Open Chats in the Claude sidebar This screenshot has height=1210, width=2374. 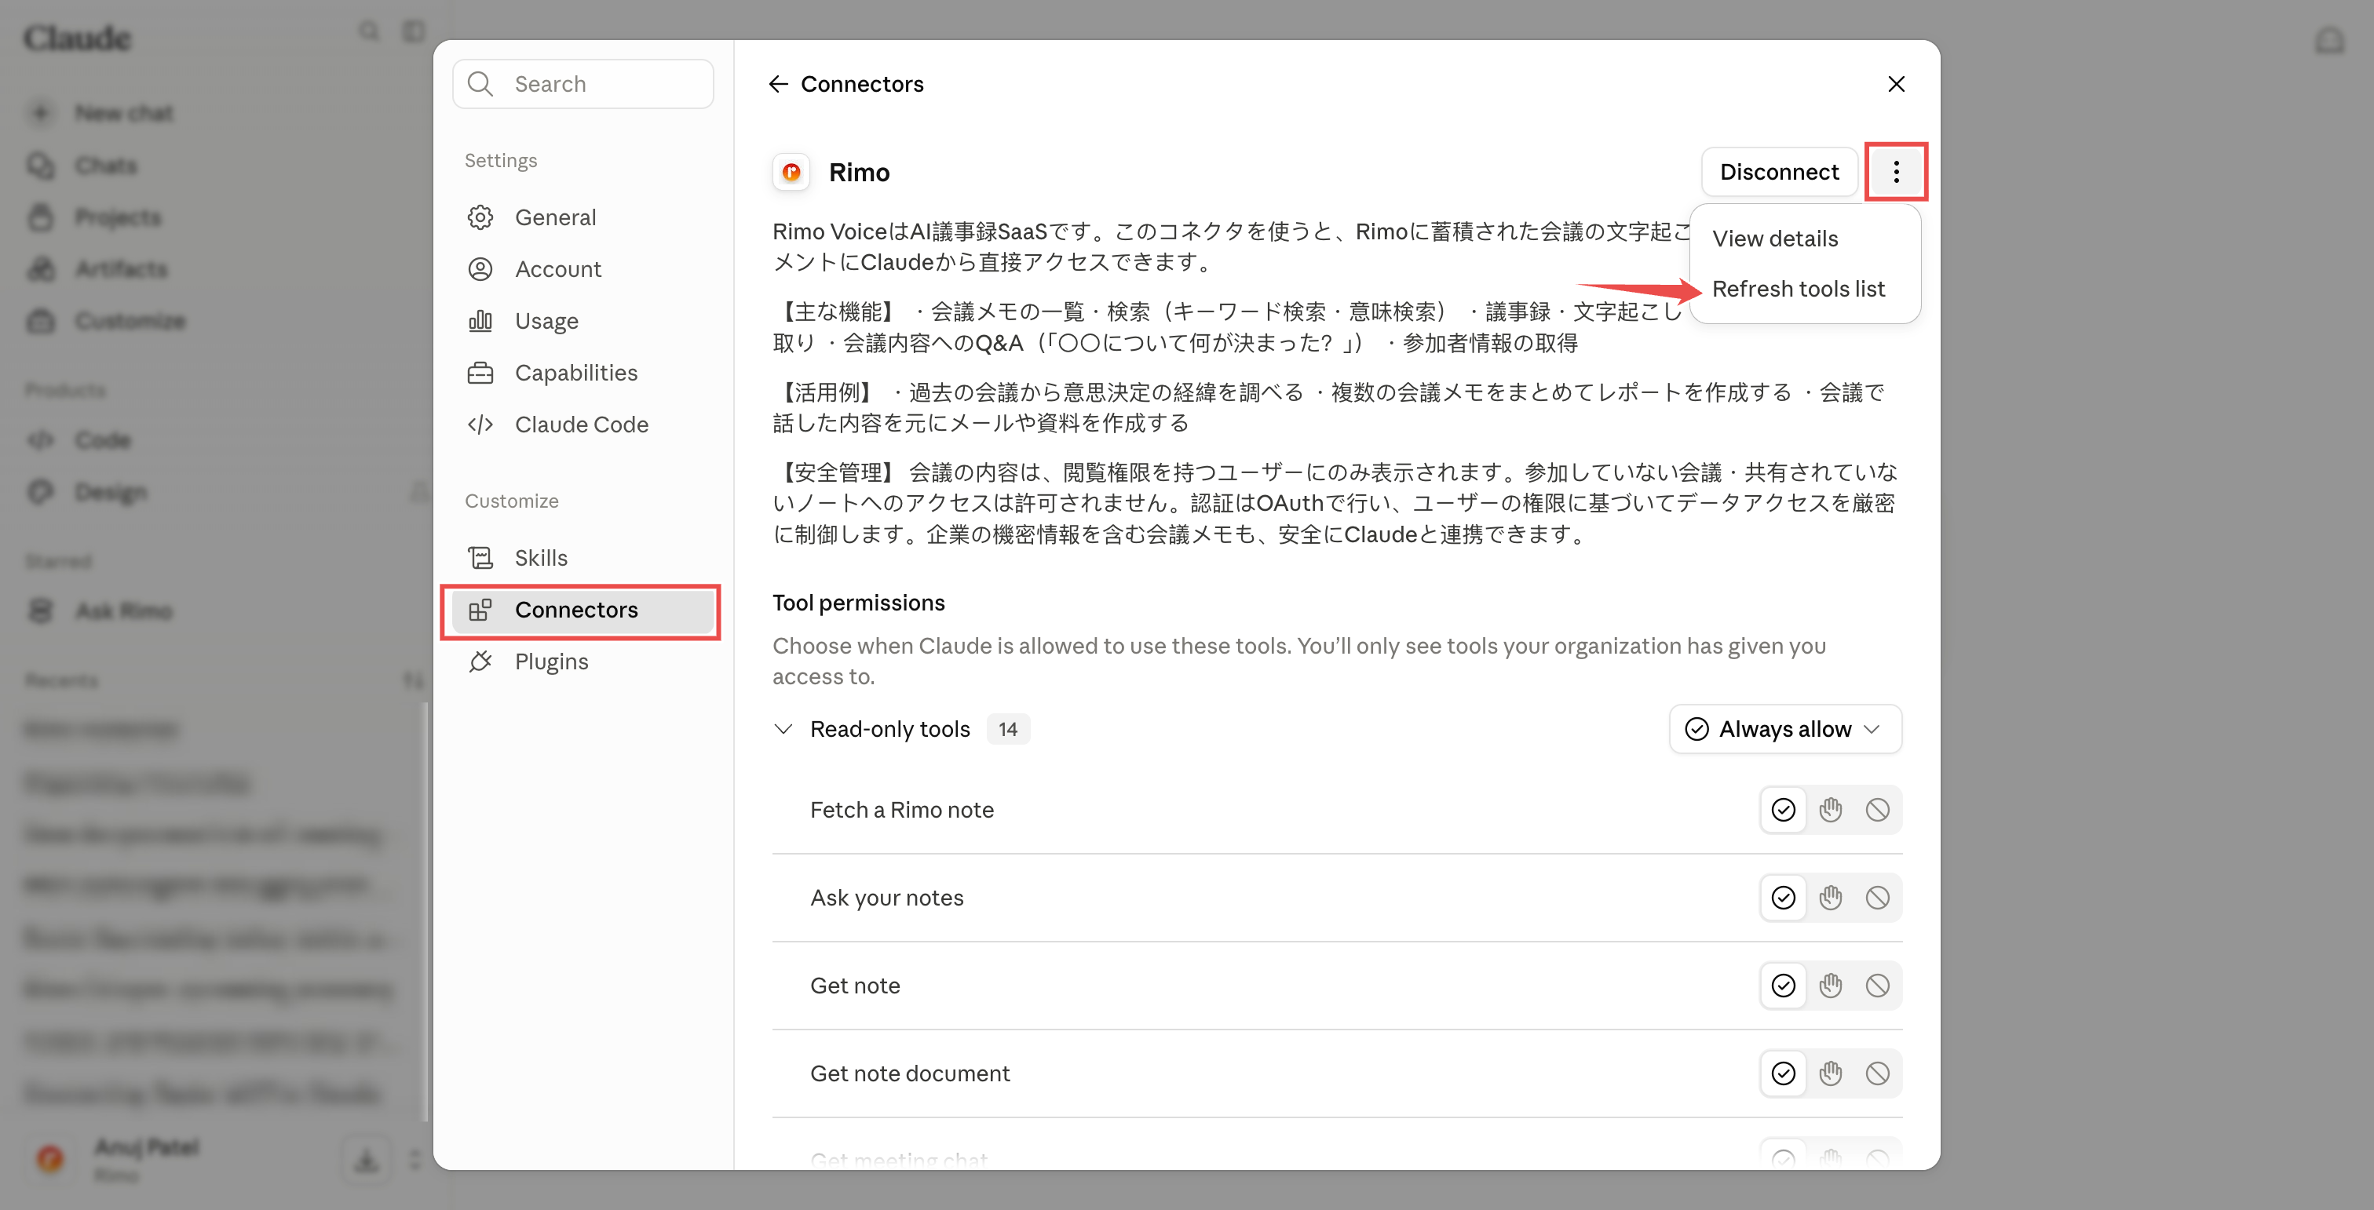106,166
